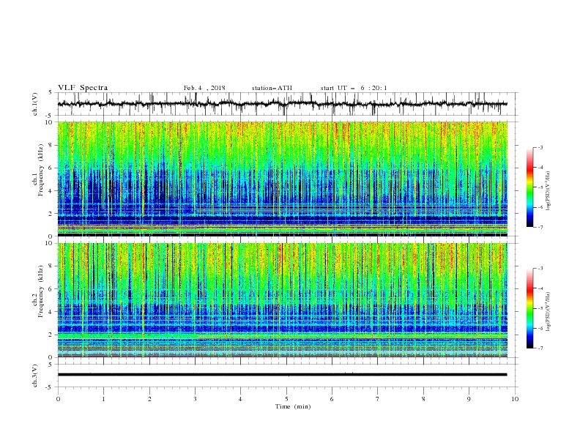Click time axis tick label "6"
Screen dimensions: 580x448
(x=332, y=399)
